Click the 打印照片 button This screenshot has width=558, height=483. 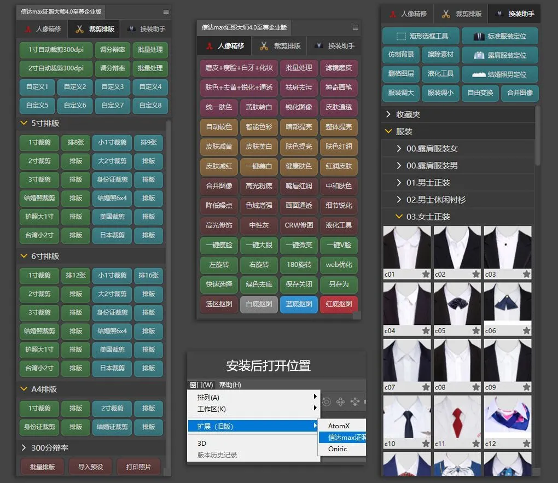pos(138,467)
